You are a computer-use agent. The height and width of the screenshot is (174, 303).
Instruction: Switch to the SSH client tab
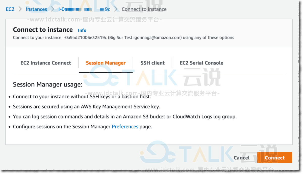pyautogui.click(x=153, y=63)
